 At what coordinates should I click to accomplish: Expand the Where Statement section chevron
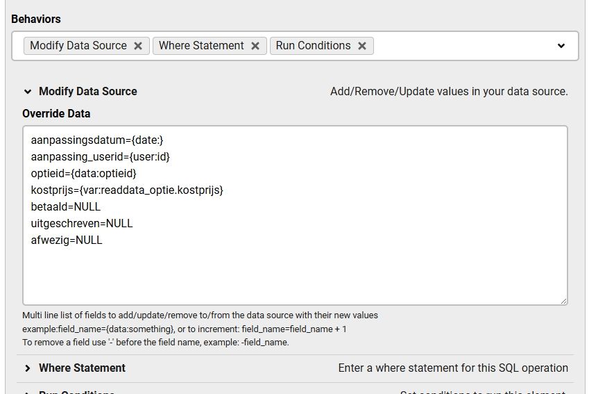click(x=28, y=368)
